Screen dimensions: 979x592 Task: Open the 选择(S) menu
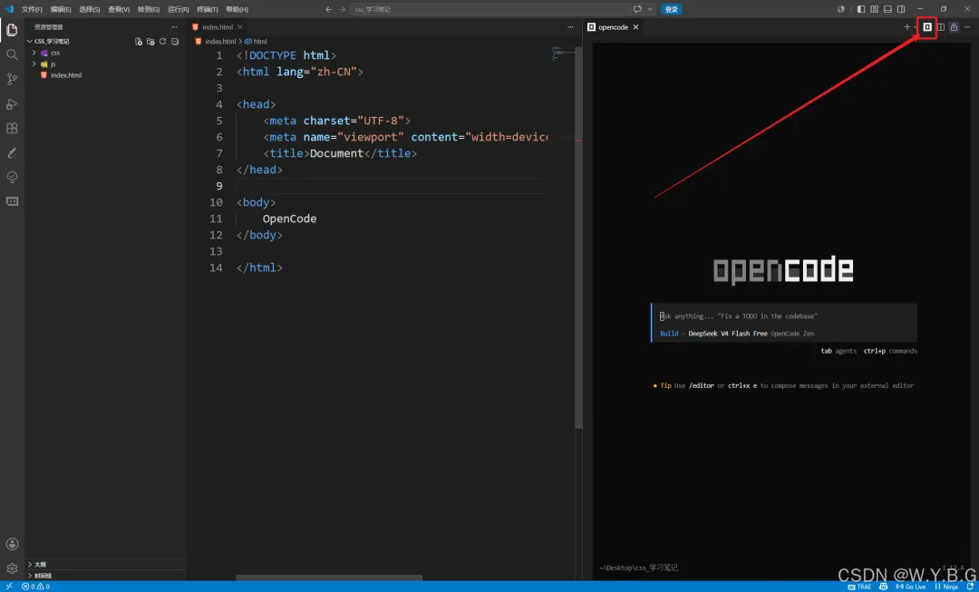point(89,9)
